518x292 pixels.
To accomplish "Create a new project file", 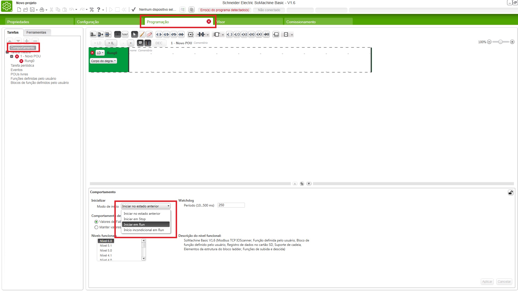I will click(x=19, y=10).
